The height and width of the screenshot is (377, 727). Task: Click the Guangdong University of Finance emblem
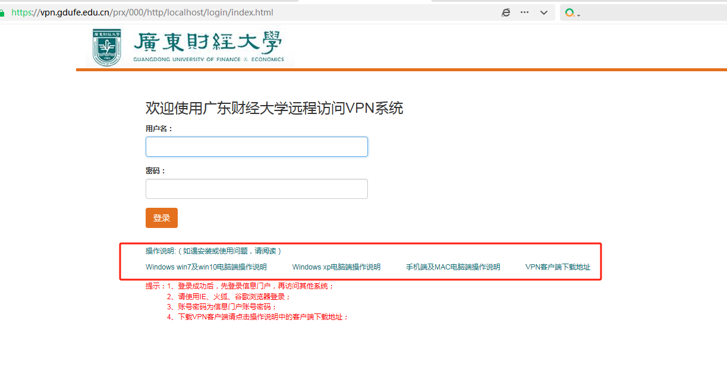pos(106,47)
